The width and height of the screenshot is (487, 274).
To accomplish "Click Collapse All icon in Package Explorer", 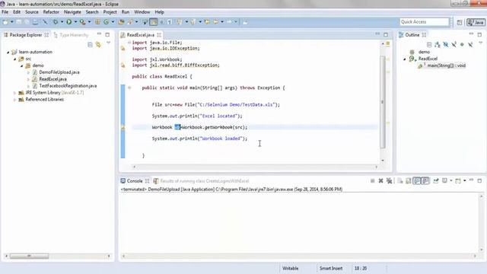I will pos(90,45).
